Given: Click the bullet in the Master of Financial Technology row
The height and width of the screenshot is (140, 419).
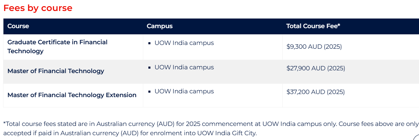Looking at the screenshot, I should [x=149, y=68].
